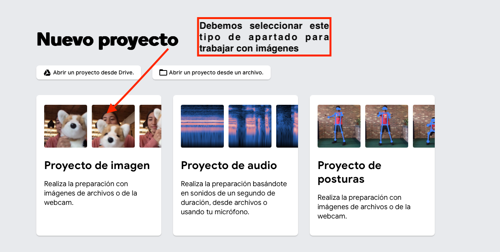Click the pose project description text

click(x=364, y=207)
